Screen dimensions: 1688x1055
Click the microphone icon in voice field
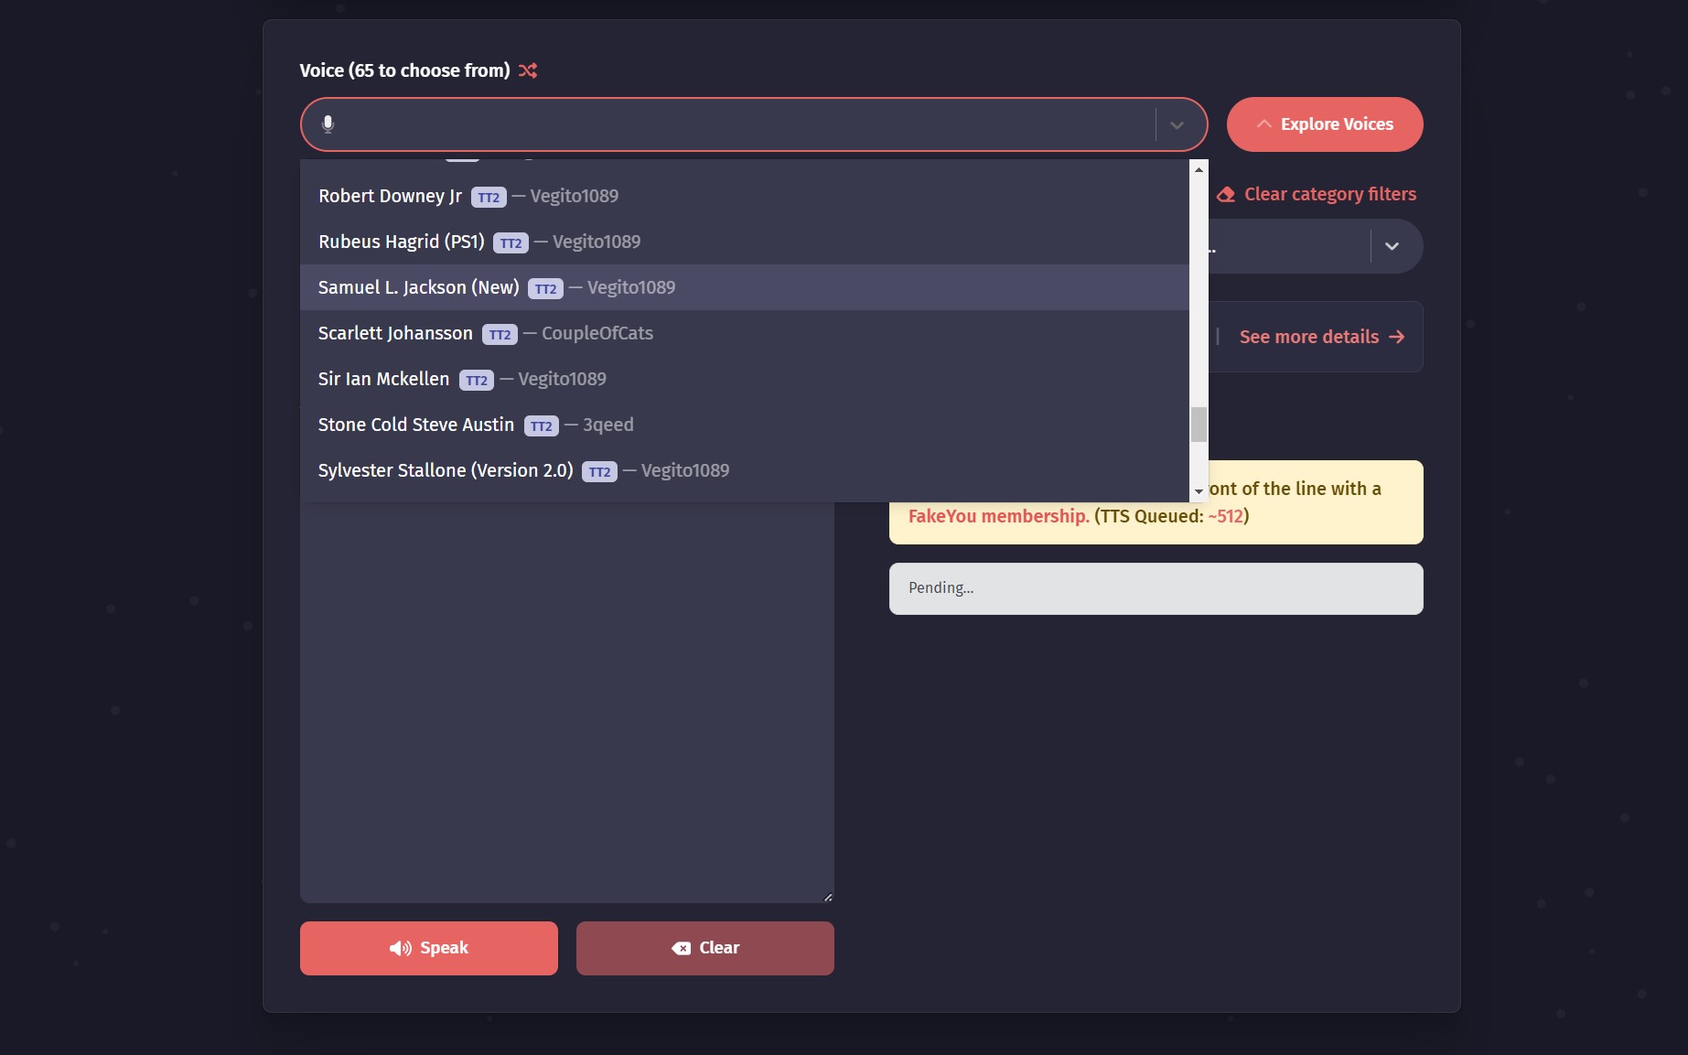(328, 124)
